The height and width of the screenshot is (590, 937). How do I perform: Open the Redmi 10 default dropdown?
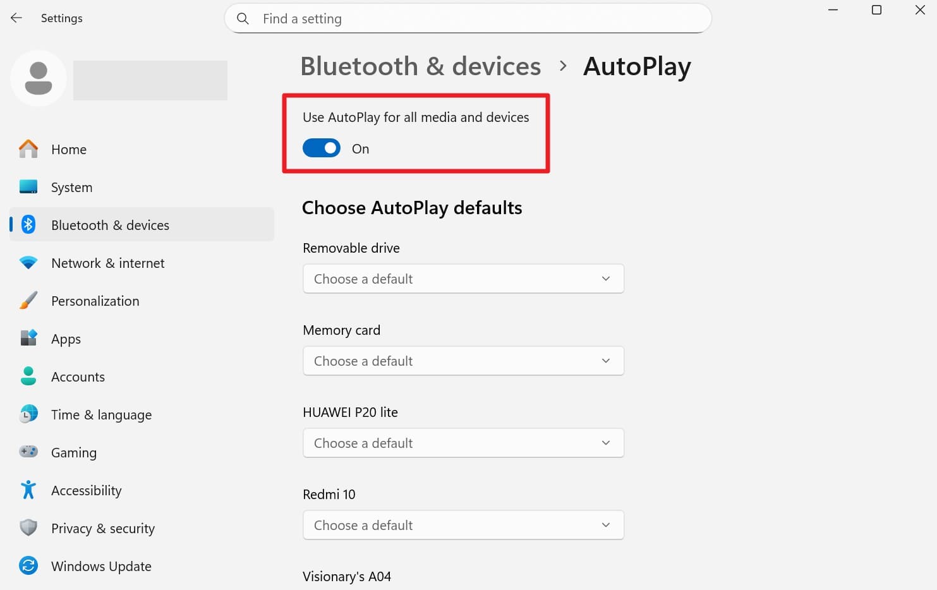[x=463, y=525]
